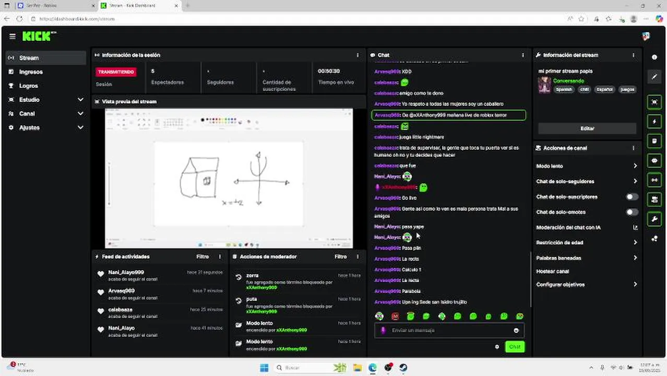Open the Edge browser from the taskbar
Viewport: 667px width, 376px height.
(x=373, y=368)
